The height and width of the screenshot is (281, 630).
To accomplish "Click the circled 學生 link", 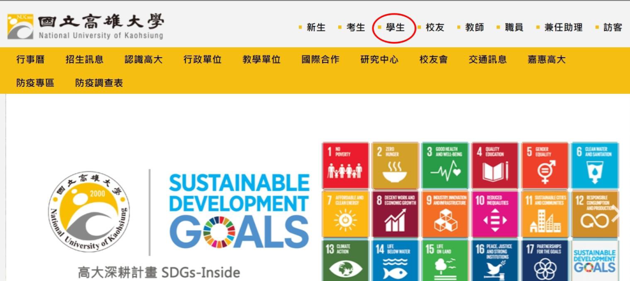I will point(395,28).
